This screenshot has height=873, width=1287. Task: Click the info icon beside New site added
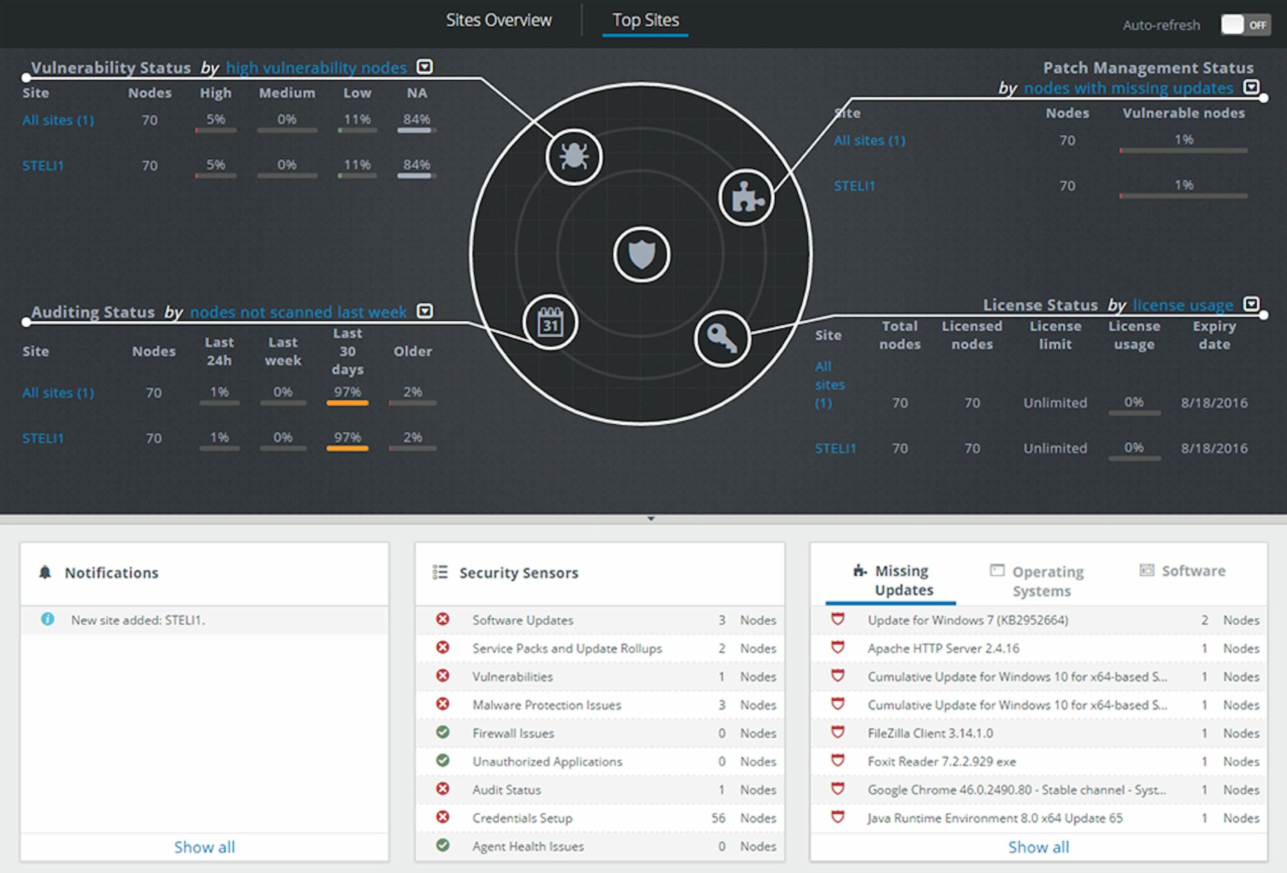coord(48,619)
